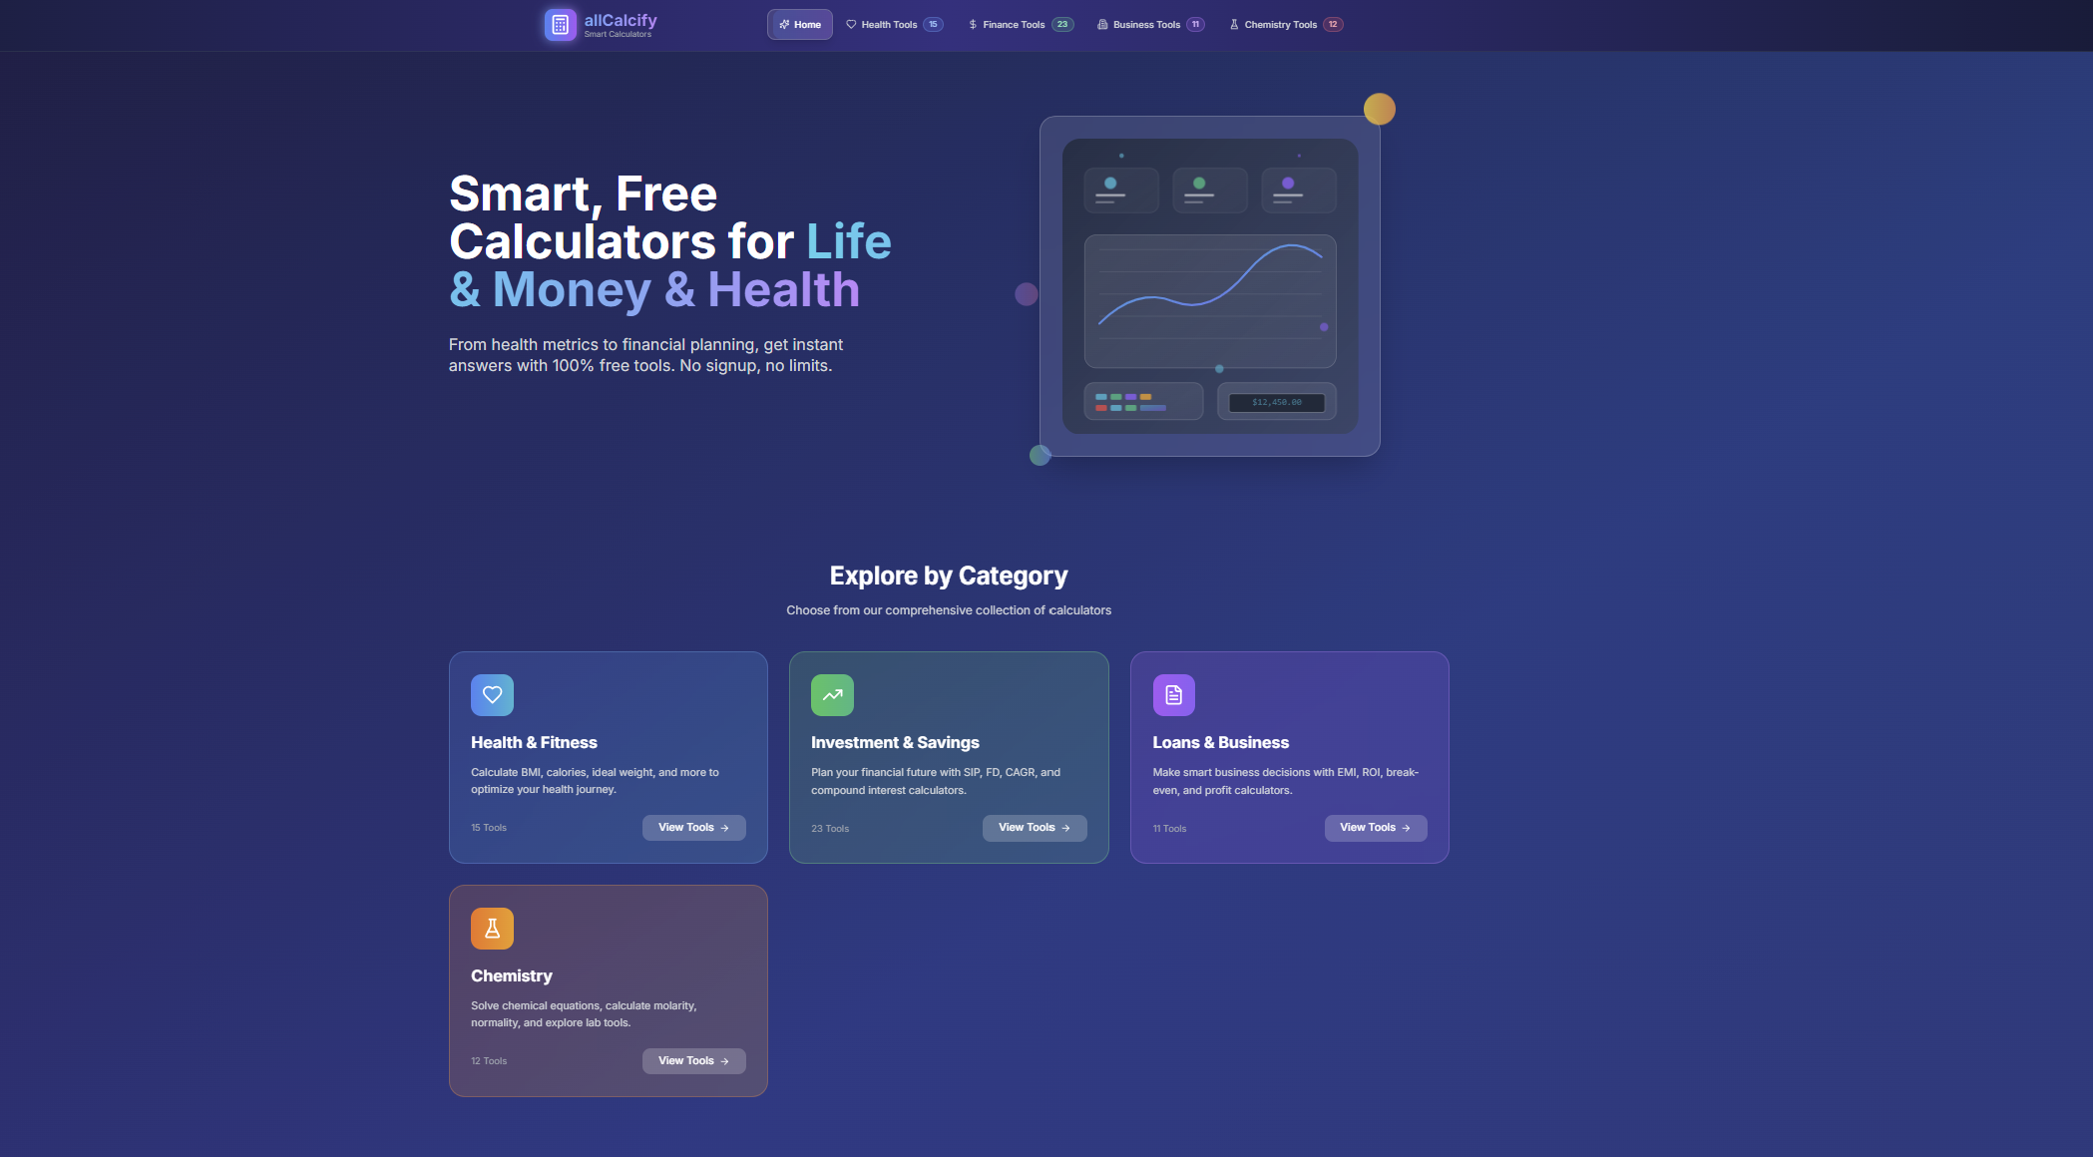Click the Investment & Savings card title

(895, 743)
